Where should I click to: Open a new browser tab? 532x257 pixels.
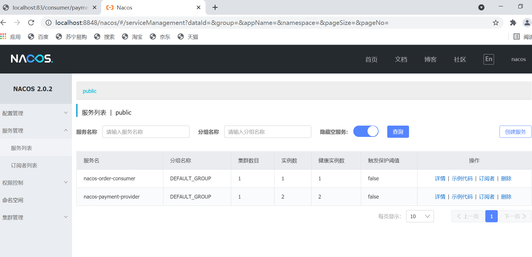tap(215, 8)
